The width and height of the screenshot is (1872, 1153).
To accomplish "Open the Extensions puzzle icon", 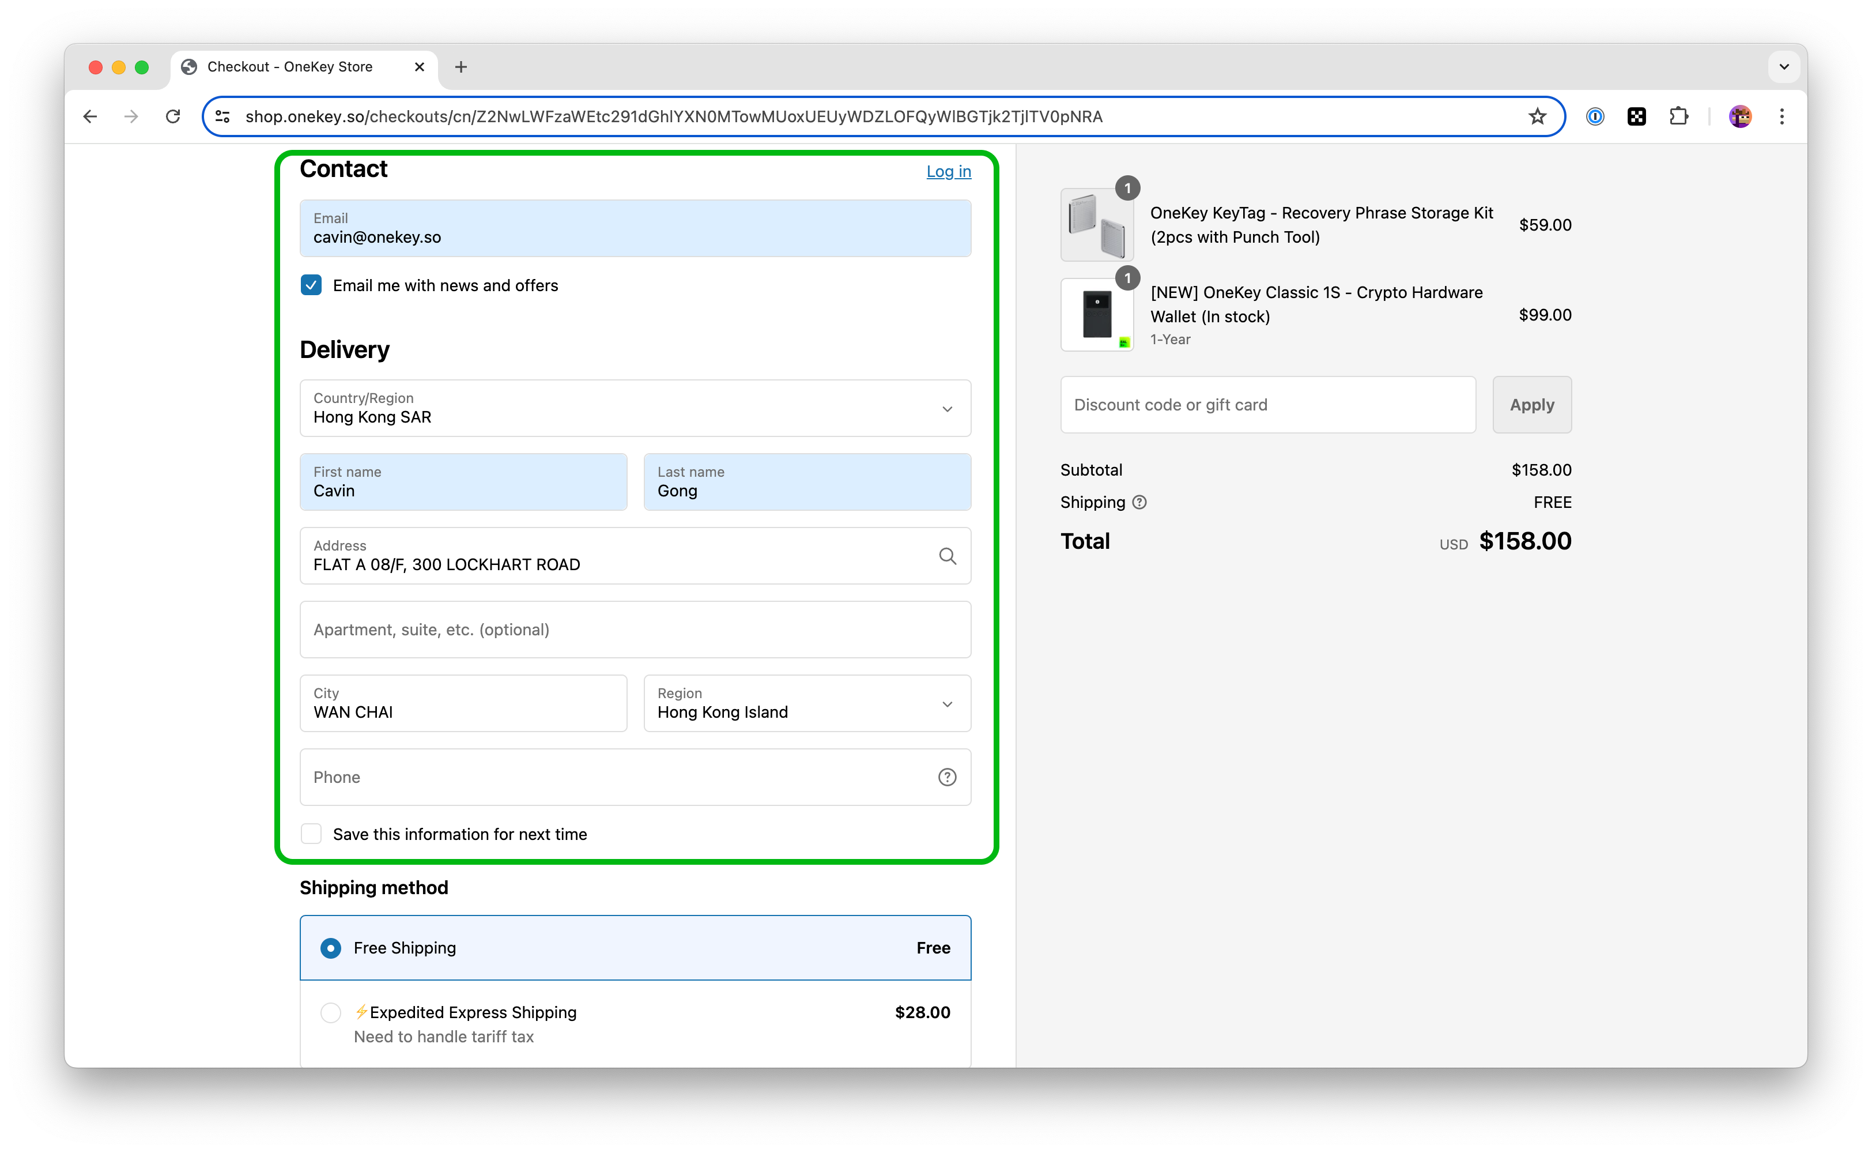I will (x=1678, y=116).
